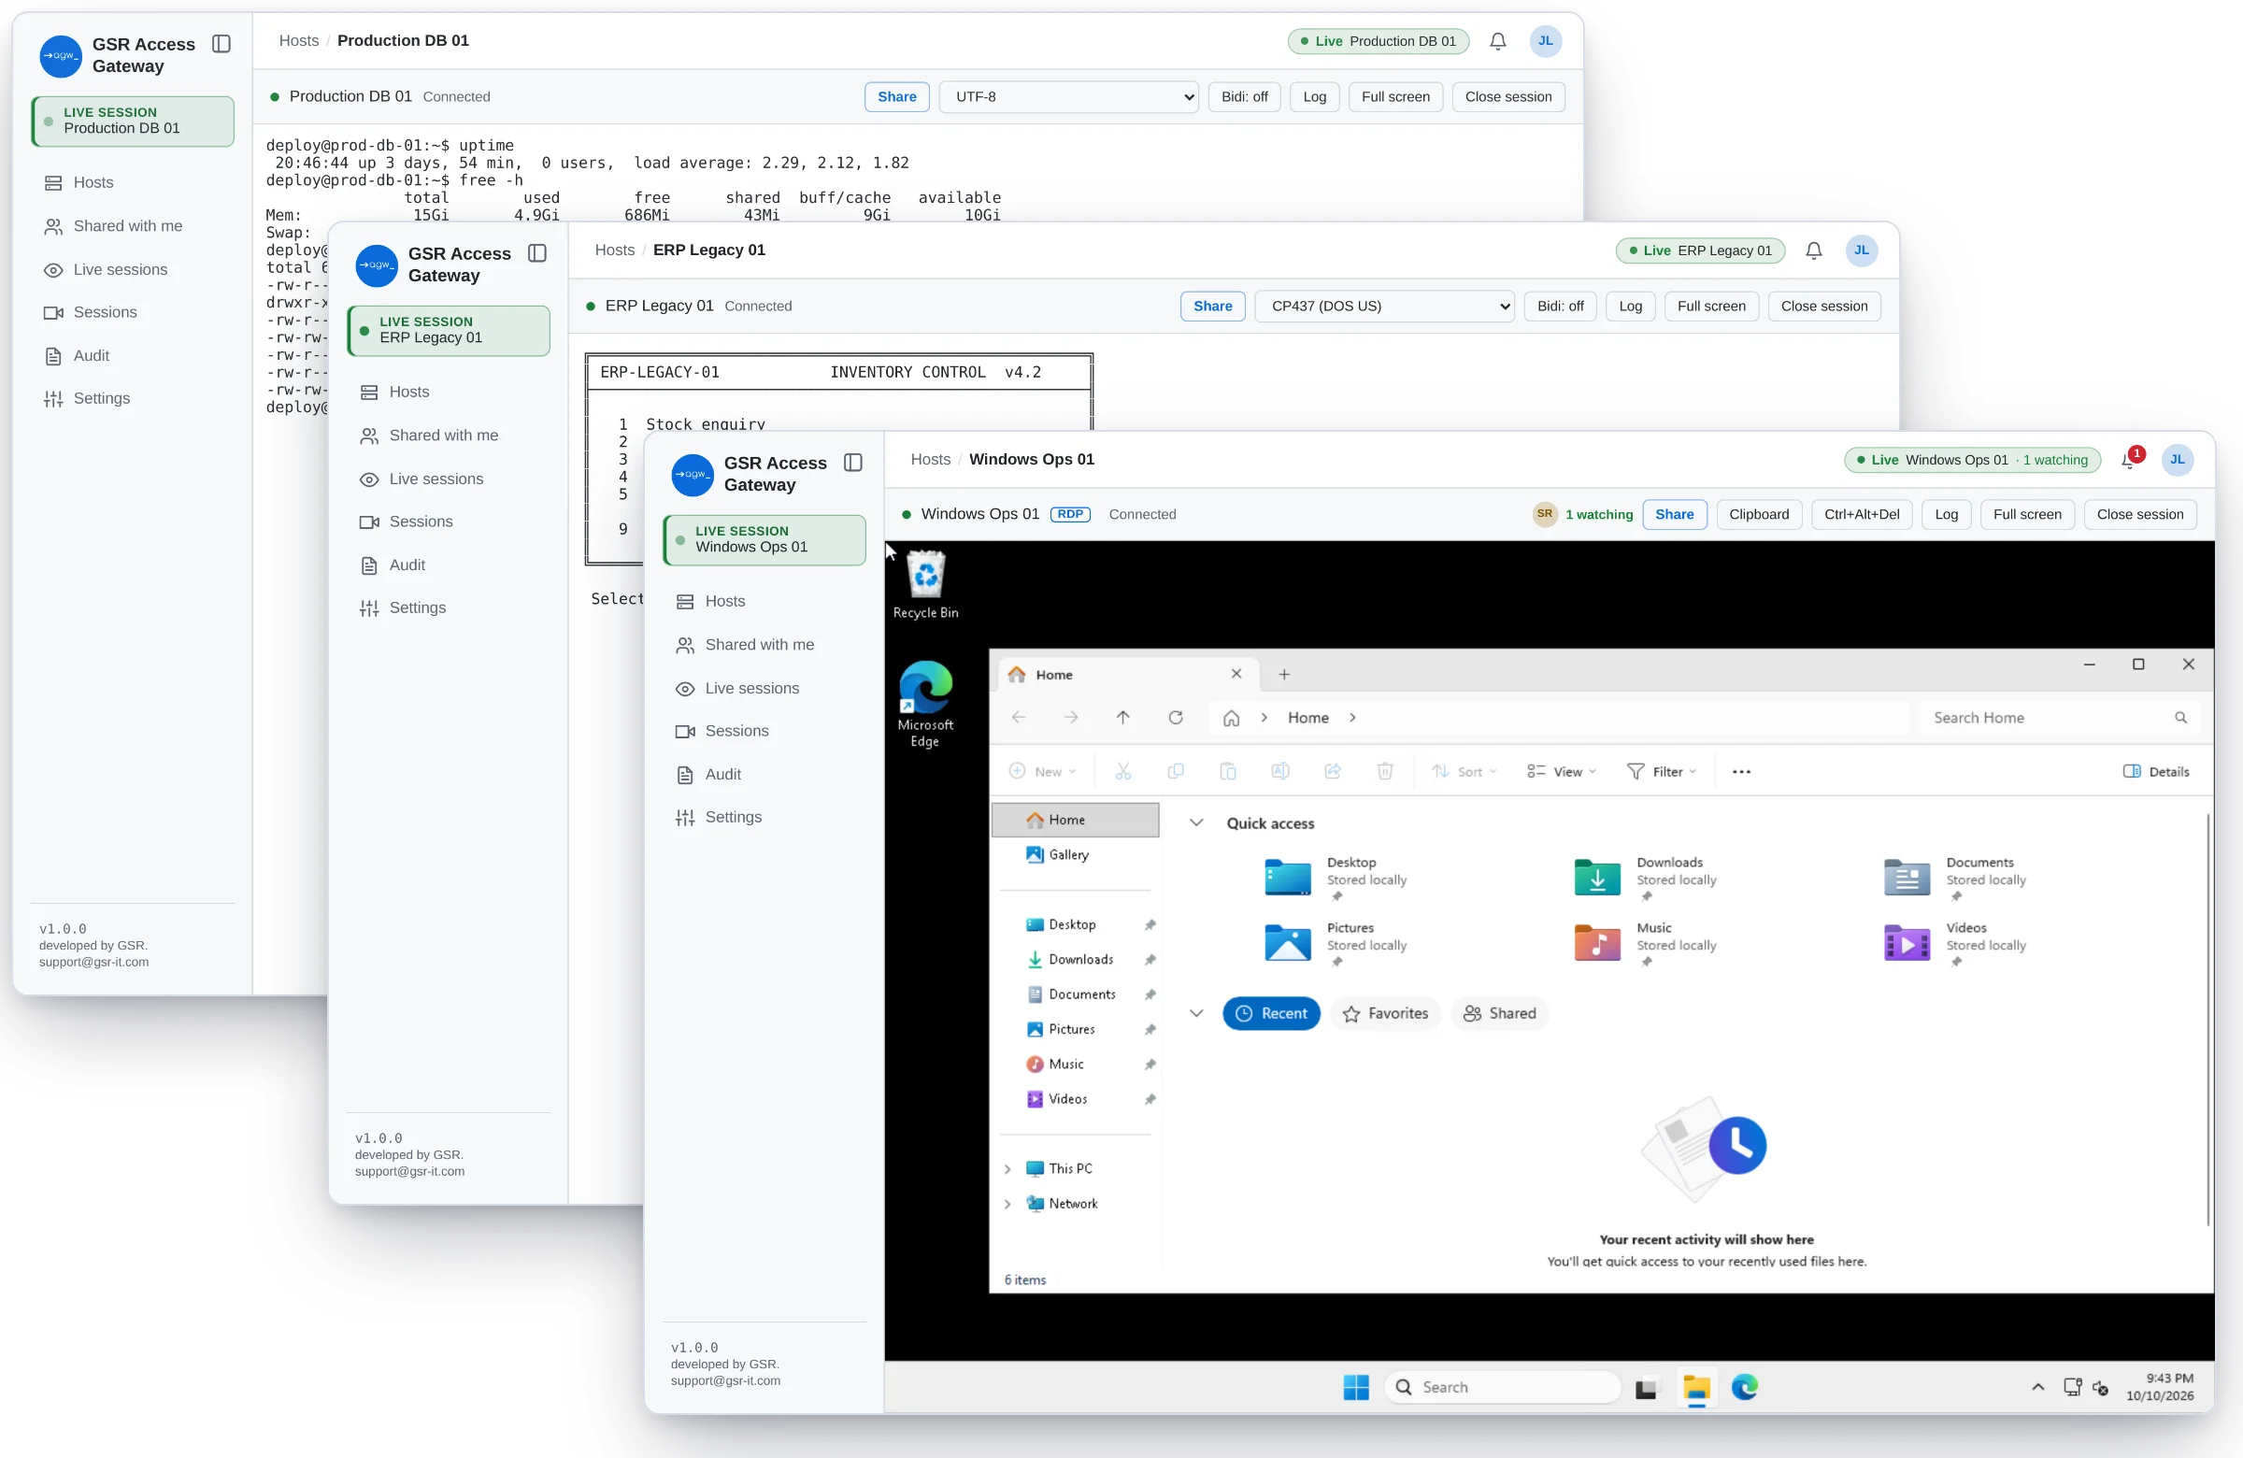2243x1458 pixels.
Task: Select Recent filter pill in Explorer
Action: [x=1270, y=1013]
